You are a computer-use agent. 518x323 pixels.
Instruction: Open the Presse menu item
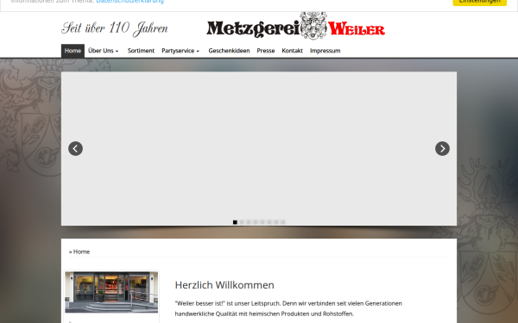tap(266, 51)
